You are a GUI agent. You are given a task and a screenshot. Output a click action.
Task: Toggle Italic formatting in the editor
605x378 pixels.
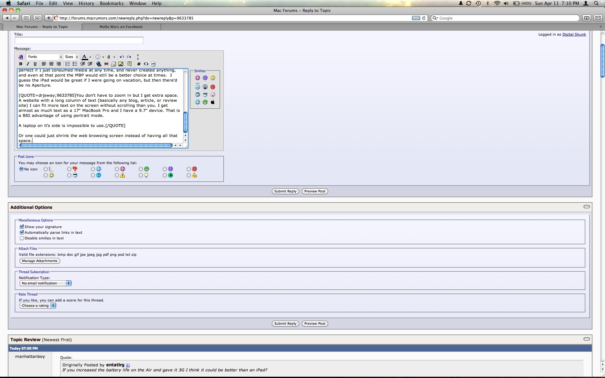(28, 64)
